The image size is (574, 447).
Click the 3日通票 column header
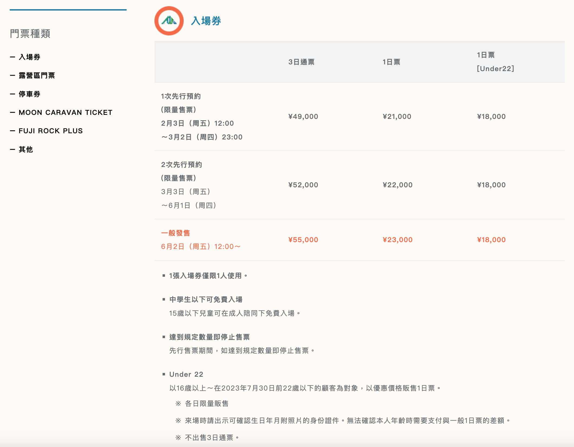(301, 62)
